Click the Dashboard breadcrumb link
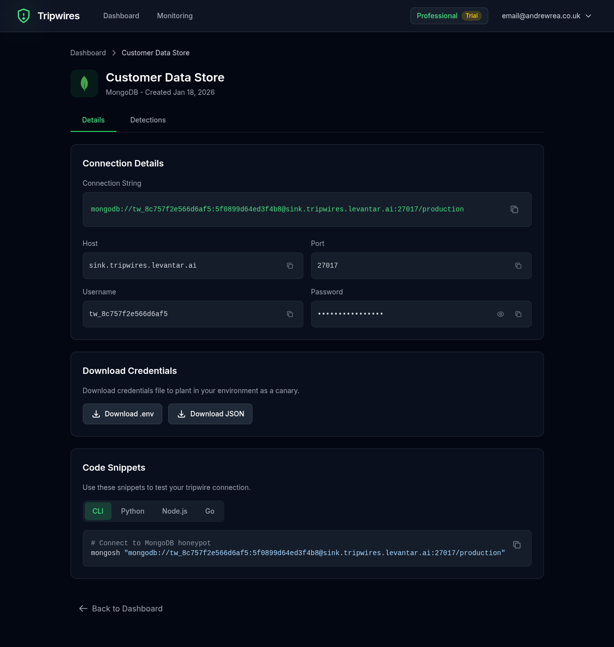 tap(88, 53)
